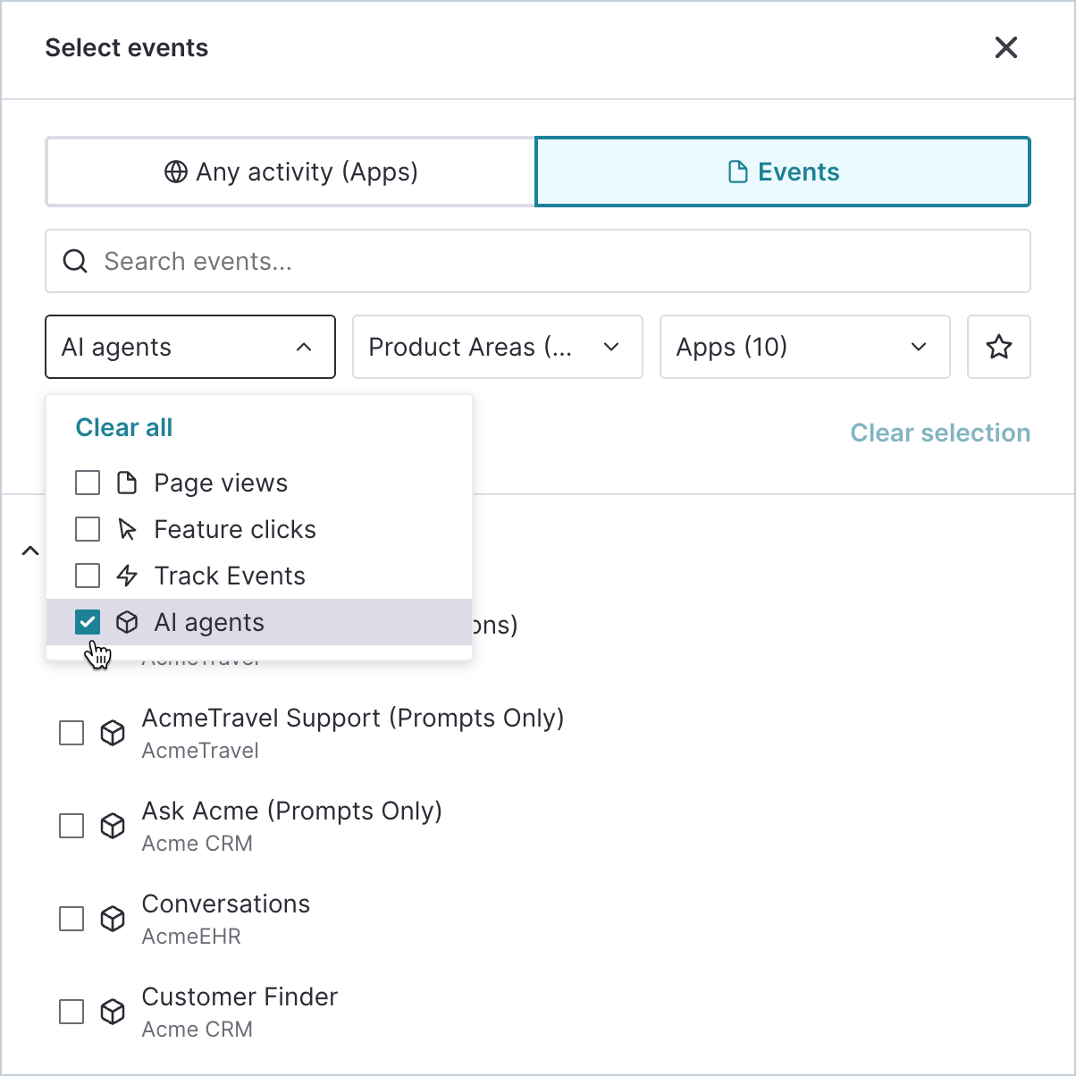Expand the Apps (10) dropdown
Screen dimensions: 1076x1076
pos(805,347)
